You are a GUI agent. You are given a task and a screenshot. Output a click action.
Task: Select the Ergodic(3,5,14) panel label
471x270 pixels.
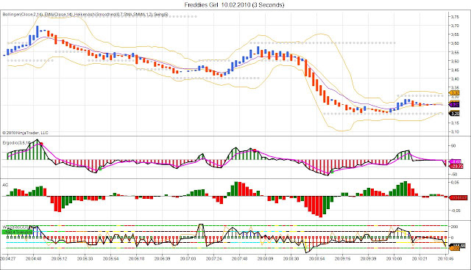click(x=16, y=143)
